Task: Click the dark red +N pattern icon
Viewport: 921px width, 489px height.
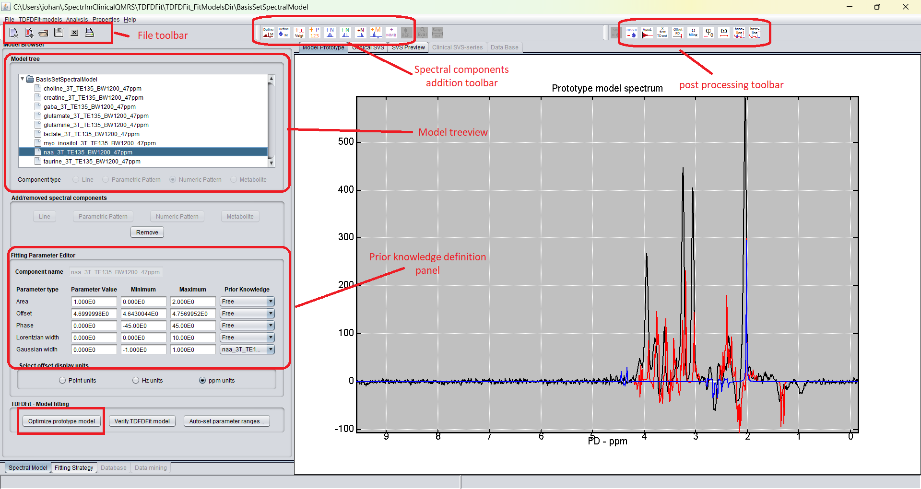Action: [360, 33]
